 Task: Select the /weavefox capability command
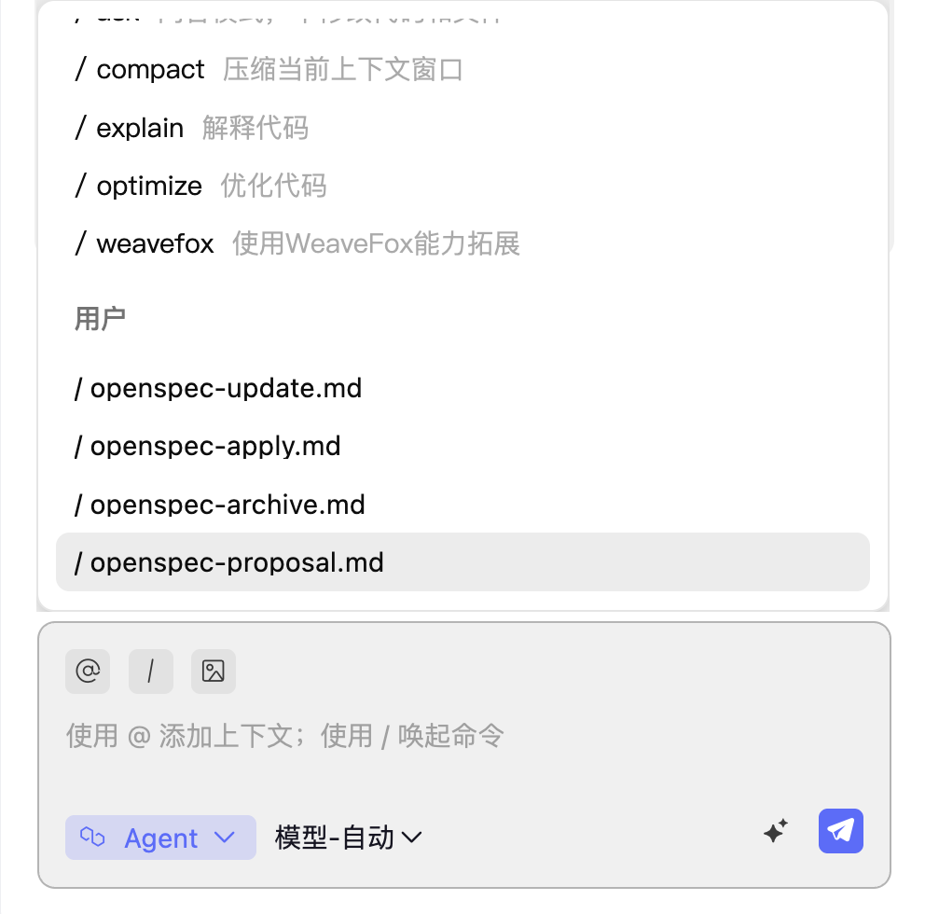[x=298, y=243]
